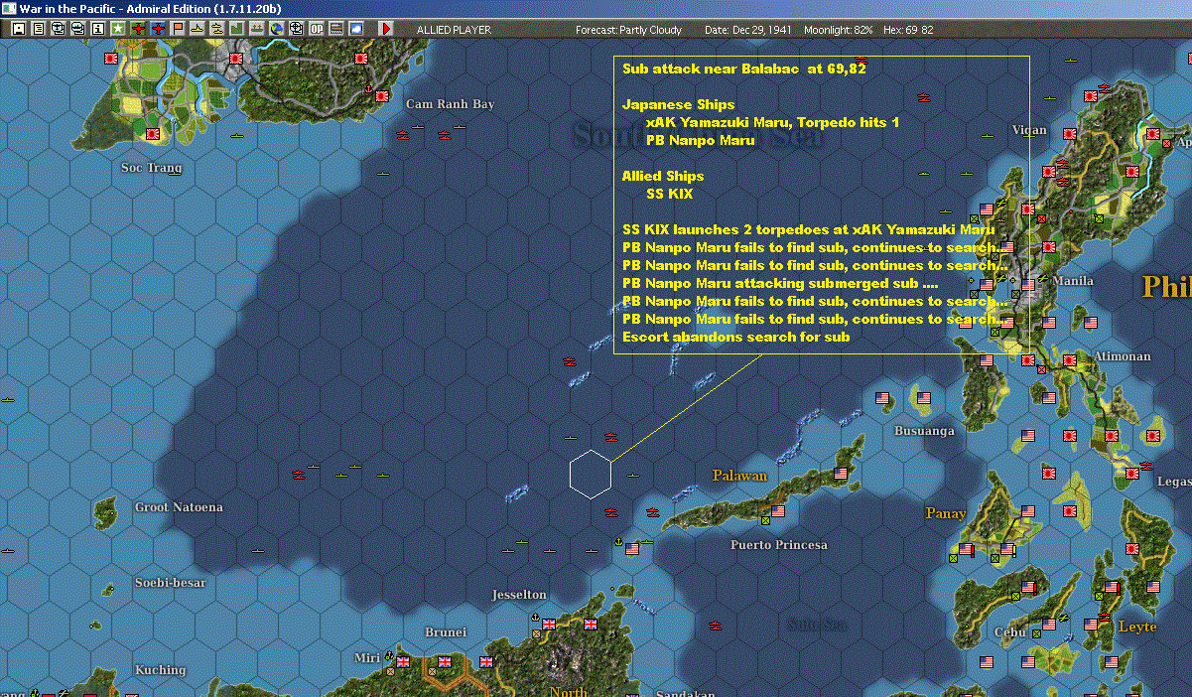The width and height of the screenshot is (1192, 697).
Task: Click the green ship silhouette toolbar icon
Action: 257,29
